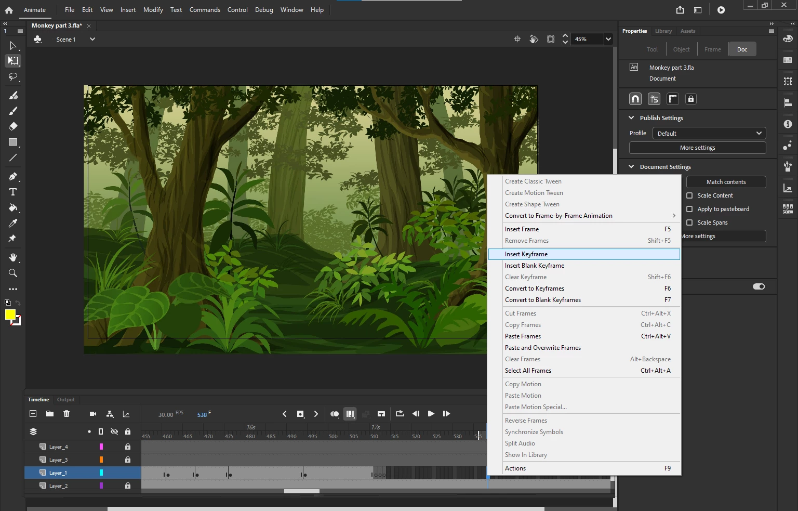The image size is (798, 511).
Task: Activate the Zoom tool
Action: coord(13,273)
